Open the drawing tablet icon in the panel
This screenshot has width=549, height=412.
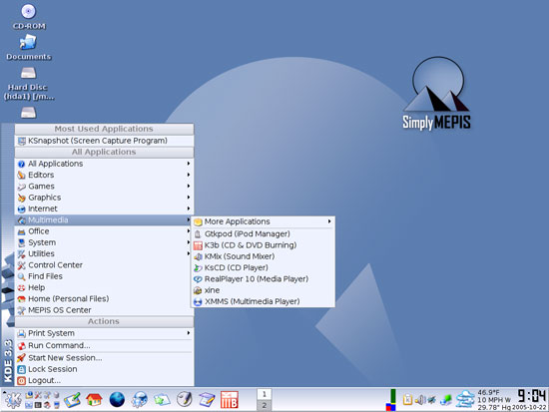point(72,400)
